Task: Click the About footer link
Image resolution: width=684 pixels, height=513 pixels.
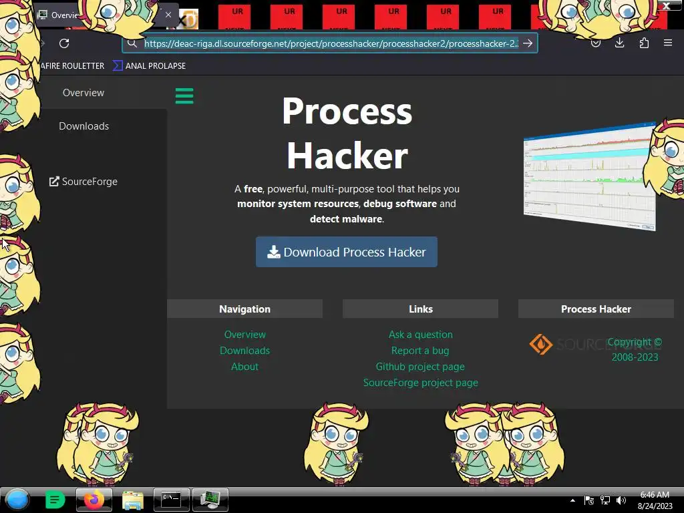Action: click(x=244, y=367)
